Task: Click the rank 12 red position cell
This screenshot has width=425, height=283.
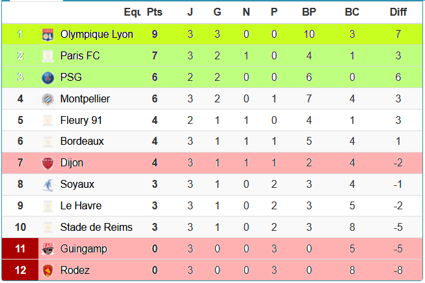Action: point(20,271)
